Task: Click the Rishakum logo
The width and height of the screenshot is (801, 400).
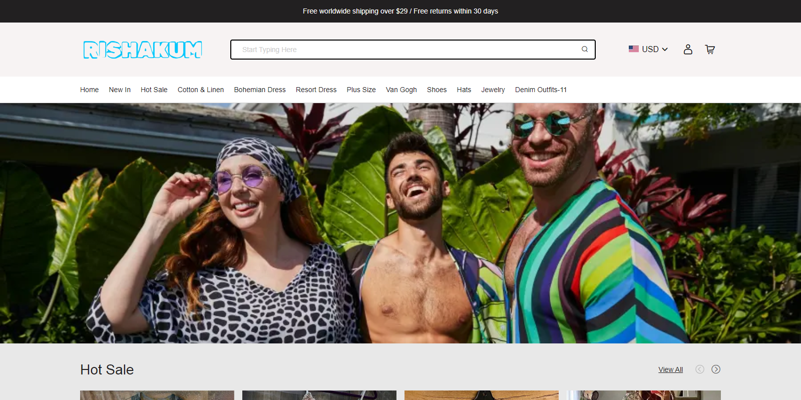Action: pyautogui.click(x=143, y=50)
